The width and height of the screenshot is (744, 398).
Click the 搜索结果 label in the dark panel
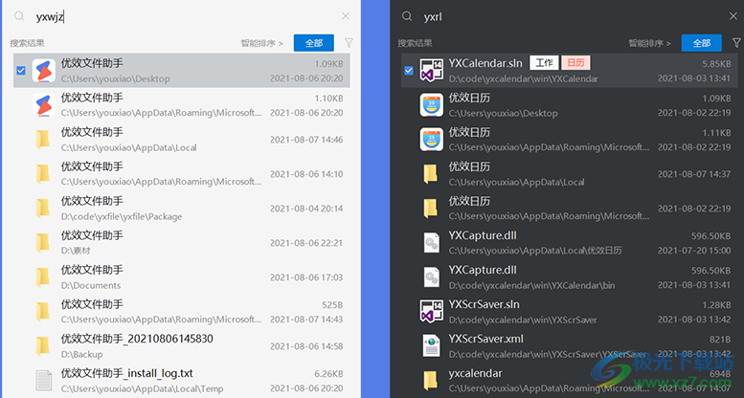[415, 43]
